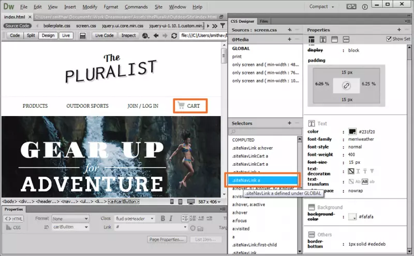Click the browser Back arrow icon

pyautogui.click(x=156, y=35)
